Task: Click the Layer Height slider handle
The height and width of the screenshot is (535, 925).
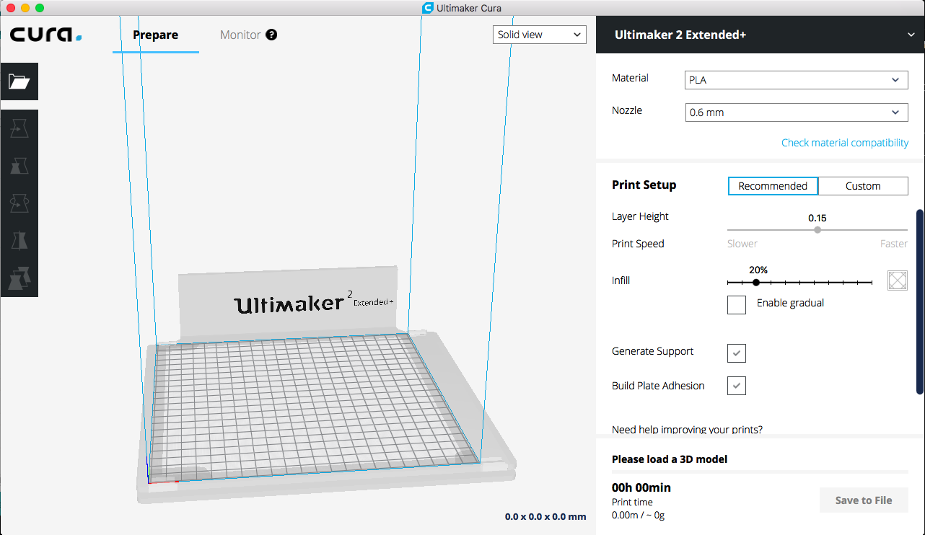Action: [817, 230]
